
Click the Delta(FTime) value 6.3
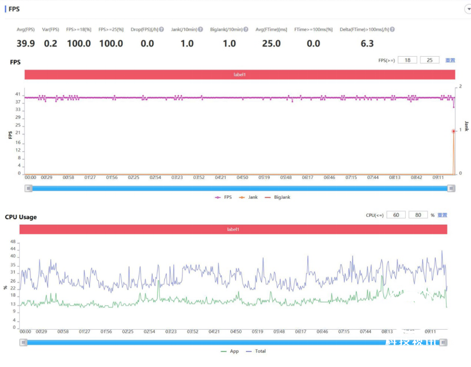(367, 44)
